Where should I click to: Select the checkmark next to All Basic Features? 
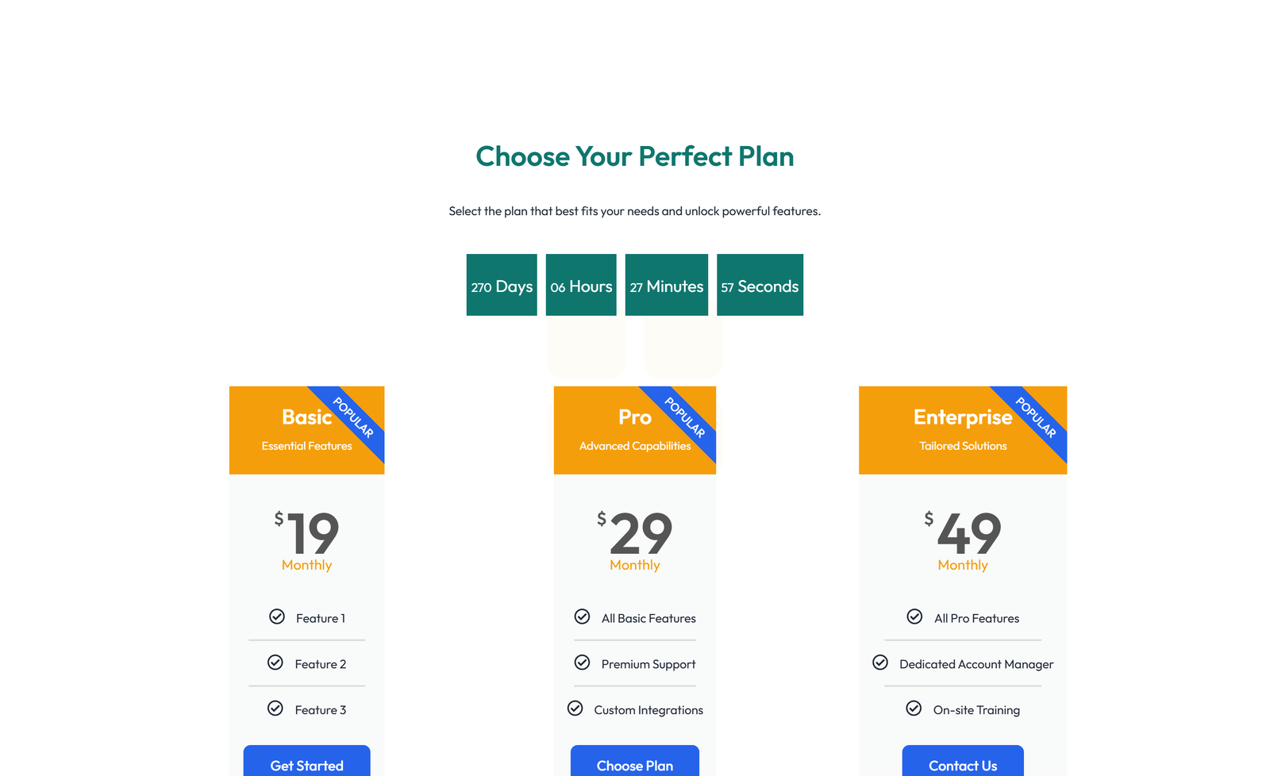point(583,617)
